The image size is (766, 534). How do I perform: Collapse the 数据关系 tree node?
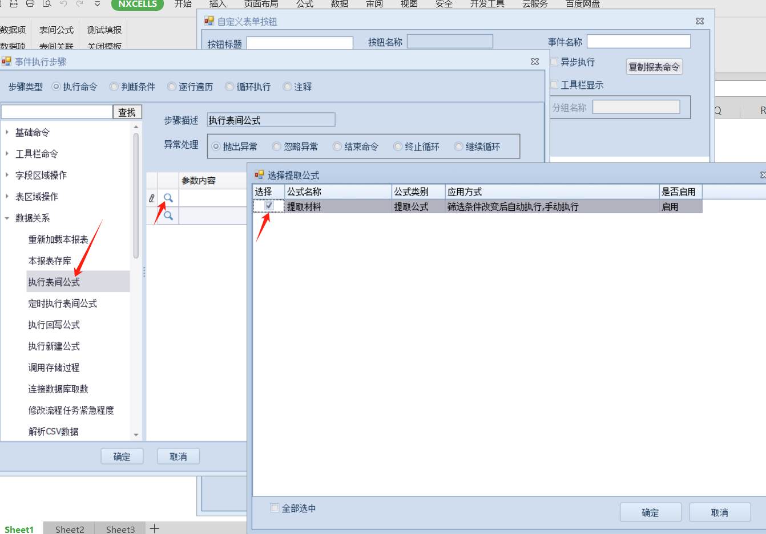pos(7,218)
